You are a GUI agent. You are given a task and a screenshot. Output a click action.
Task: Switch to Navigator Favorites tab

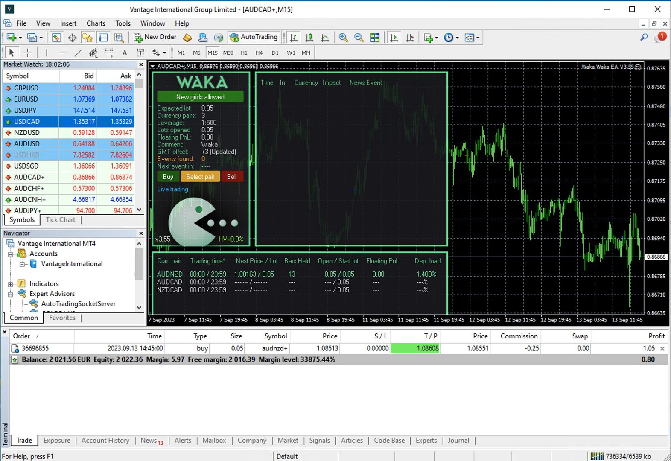click(x=62, y=318)
